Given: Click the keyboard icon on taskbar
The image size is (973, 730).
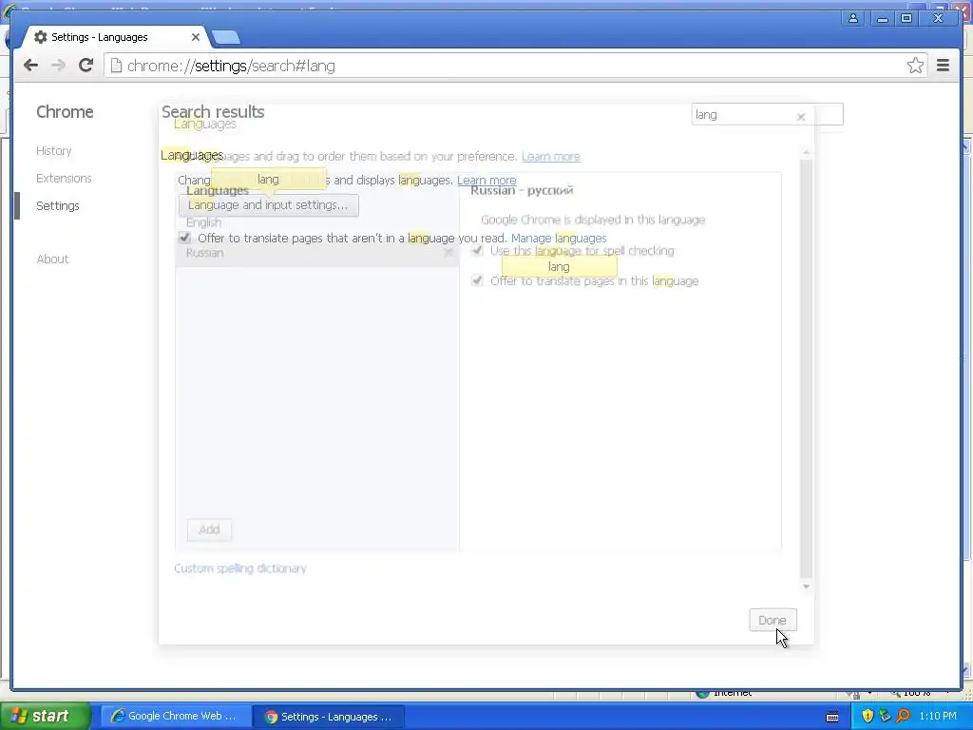Looking at the screenshot, I should [x=832, y=717].
